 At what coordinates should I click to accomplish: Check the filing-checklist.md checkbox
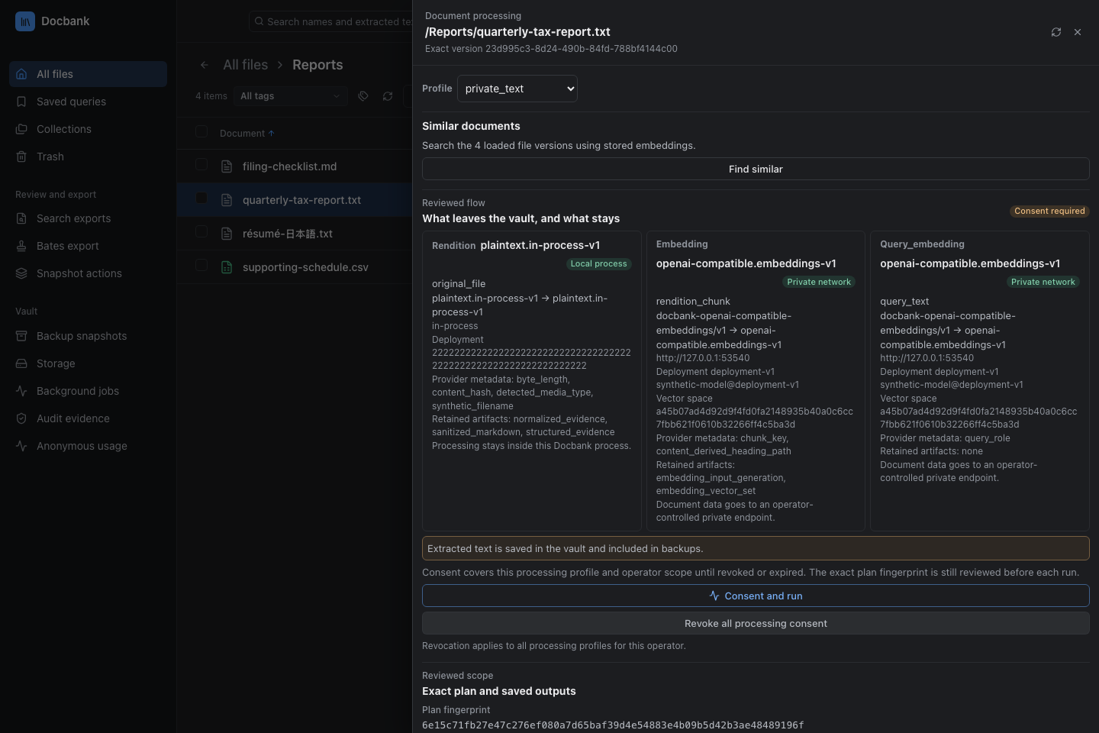201,164
